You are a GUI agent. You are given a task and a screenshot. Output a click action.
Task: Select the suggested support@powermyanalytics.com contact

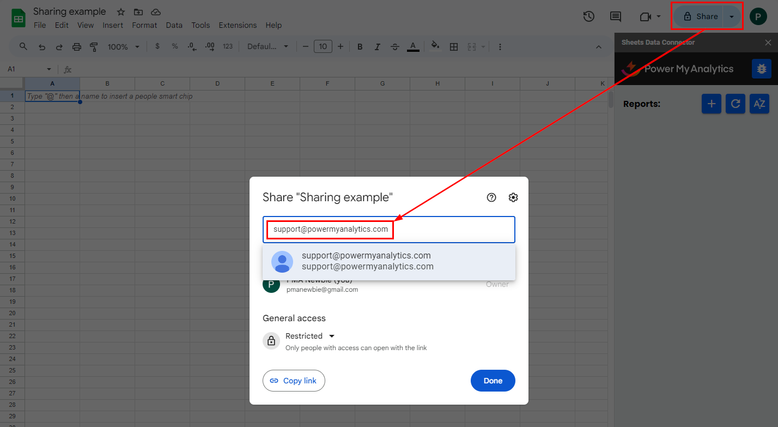pos(388,261)
